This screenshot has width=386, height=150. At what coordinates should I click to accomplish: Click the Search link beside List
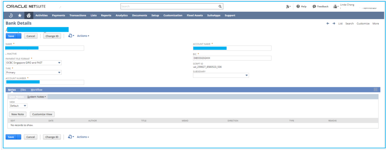pyautogui.click(x=349, y=24)
